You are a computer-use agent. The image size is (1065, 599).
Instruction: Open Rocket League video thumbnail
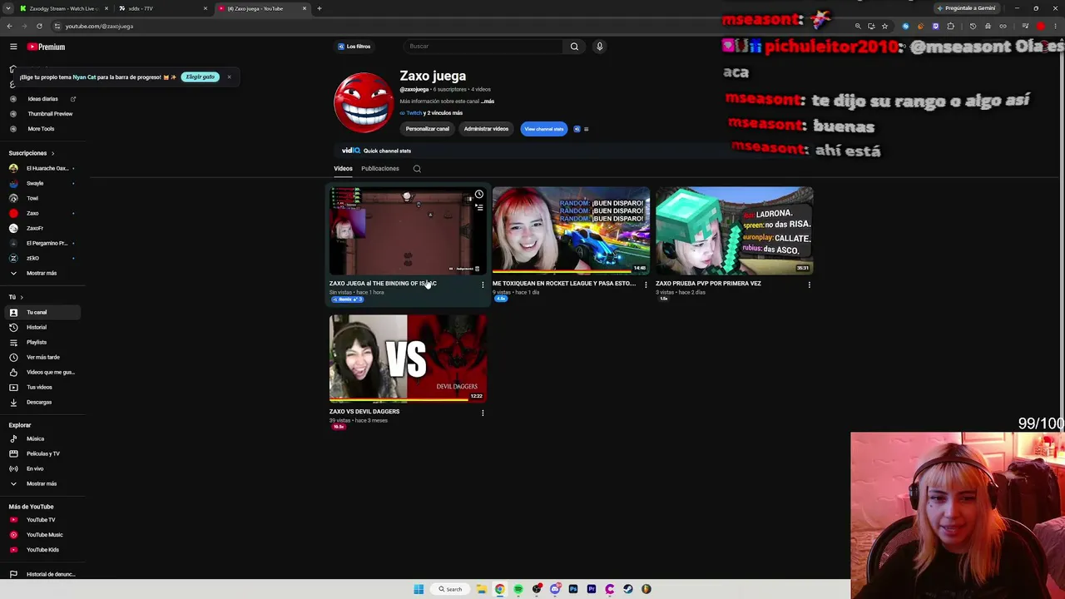pos(571,230)
